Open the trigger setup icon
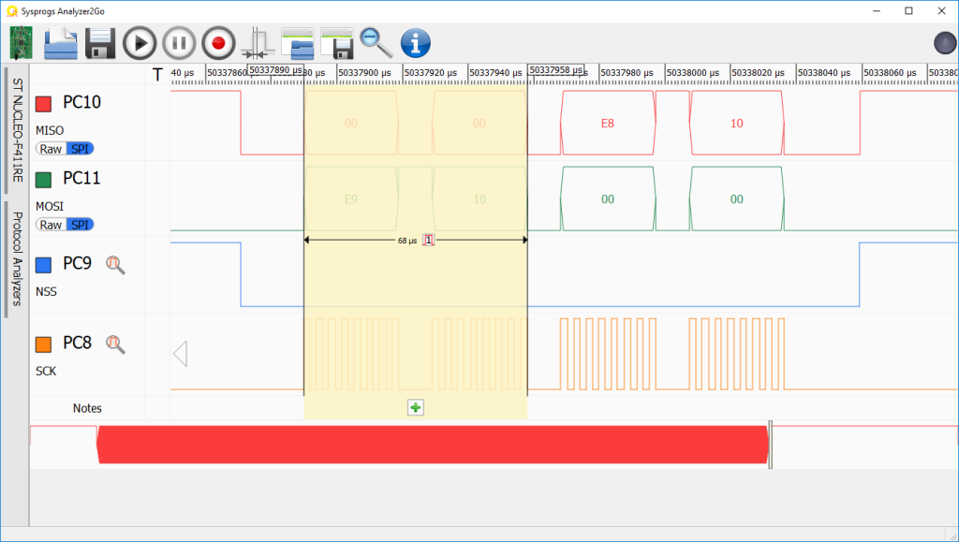 point(257,42)
